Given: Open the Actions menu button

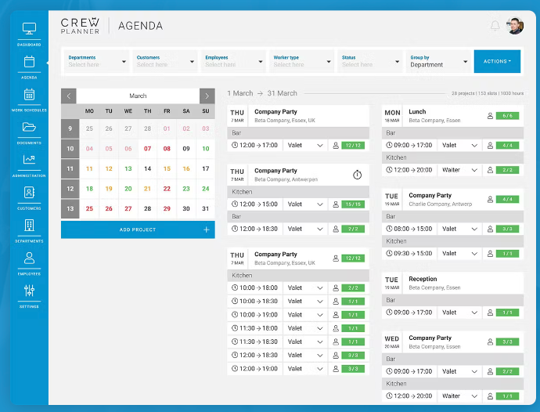Looking at the screenshot, I should click(497, 61).
